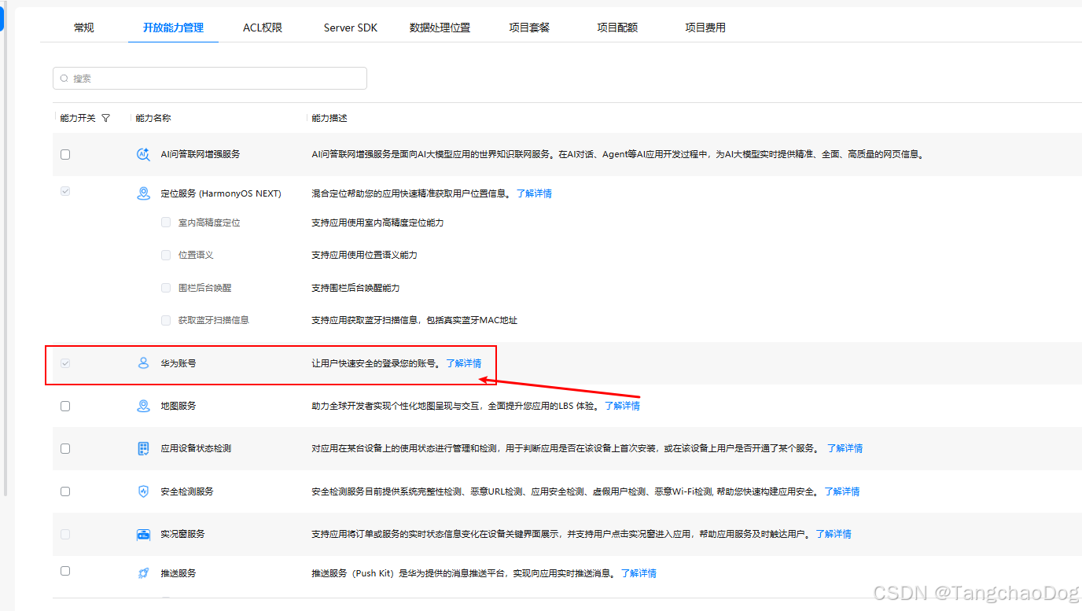Click the 推送服务 name text
The height and width of the screenshot is (611, 1082).
click(178, 573)
